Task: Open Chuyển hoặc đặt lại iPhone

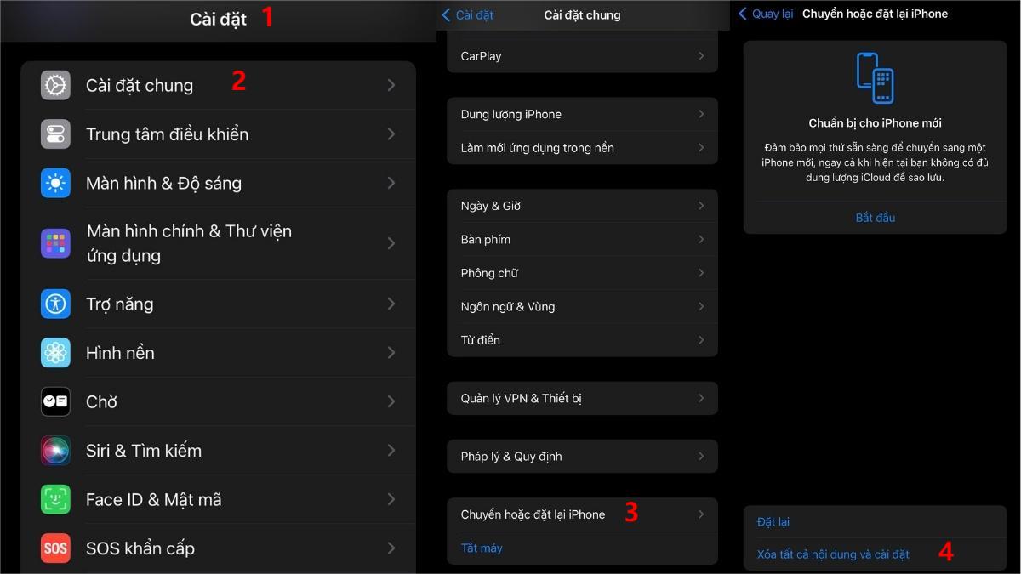Action: (x=582, y=514)
